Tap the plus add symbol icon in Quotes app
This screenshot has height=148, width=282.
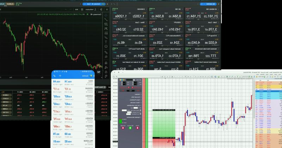(60, 76)
